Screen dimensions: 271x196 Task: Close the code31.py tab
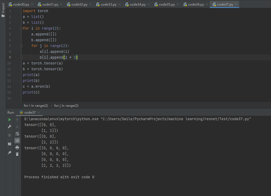[61, 4]
